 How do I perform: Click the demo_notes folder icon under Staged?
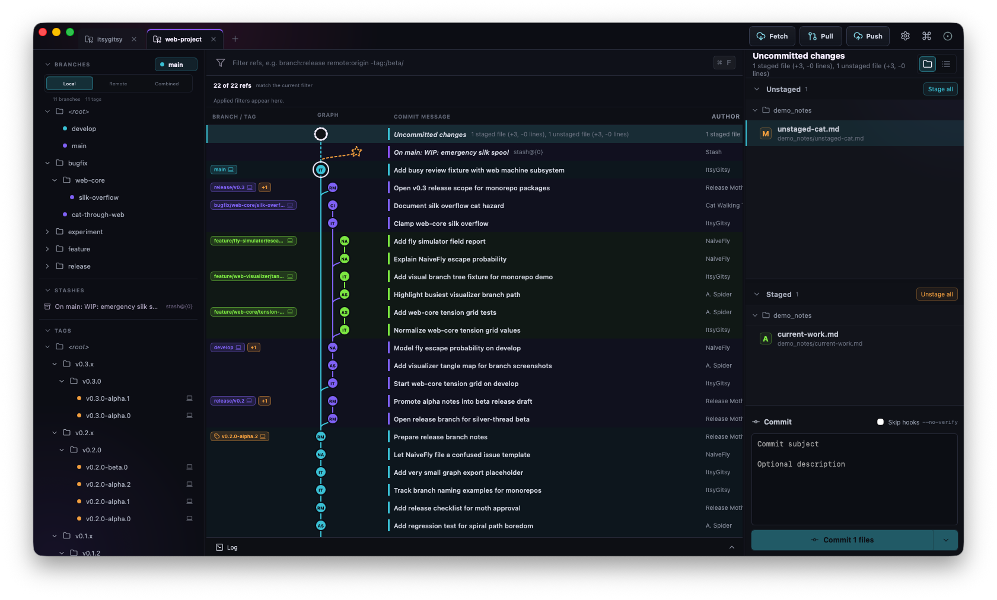pos(766,315)
